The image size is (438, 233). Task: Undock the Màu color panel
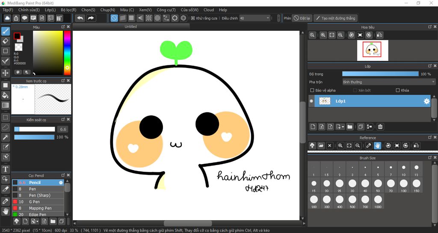(x=63, y=27)
